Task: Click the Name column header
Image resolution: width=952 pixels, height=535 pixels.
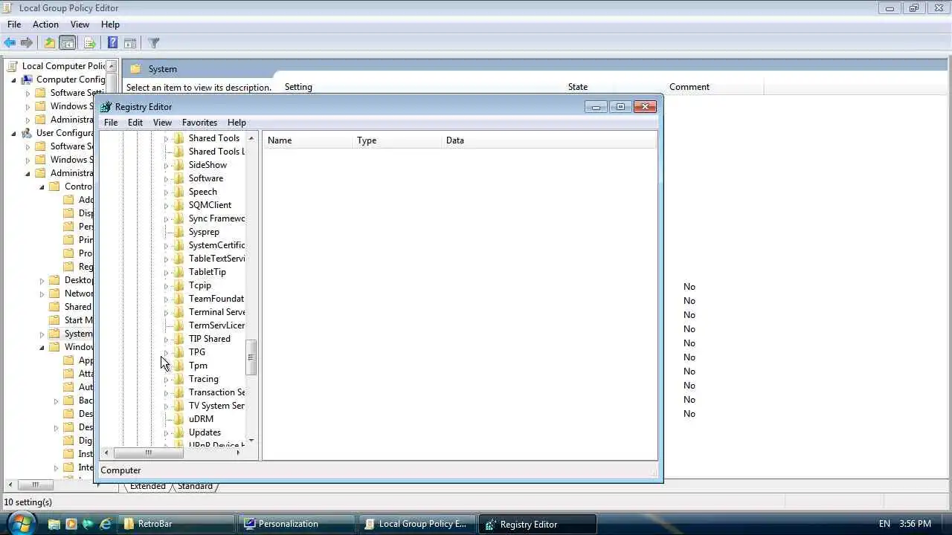Action: pos(309,140)
